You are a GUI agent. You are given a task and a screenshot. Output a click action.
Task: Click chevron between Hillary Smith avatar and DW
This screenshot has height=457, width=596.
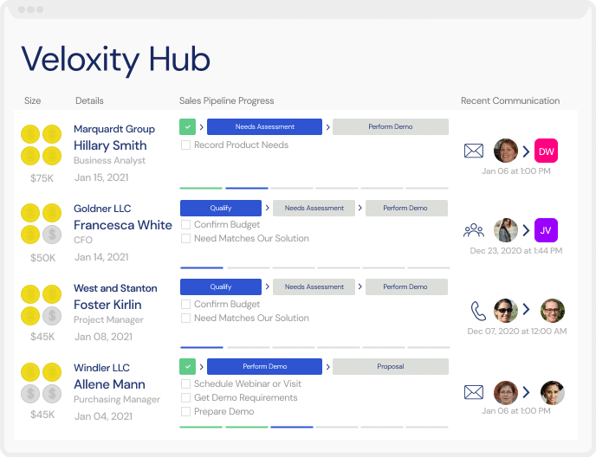pos(527,151)
